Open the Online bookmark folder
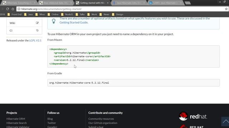This screenshot has height=128, width=229. pos(53,14)
